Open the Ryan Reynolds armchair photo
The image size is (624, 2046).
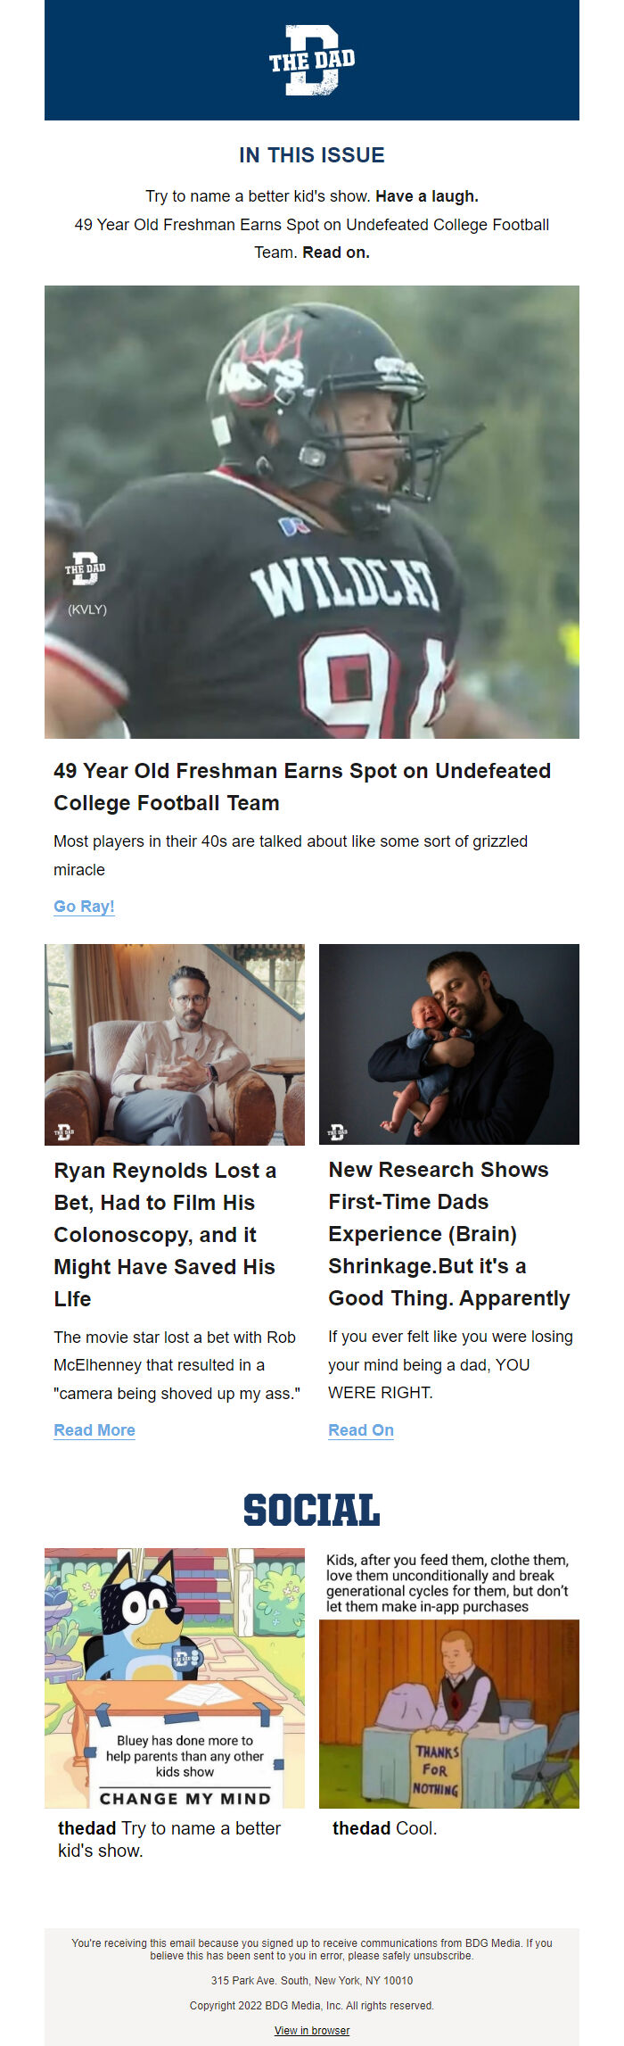[x=175, y=1044]
